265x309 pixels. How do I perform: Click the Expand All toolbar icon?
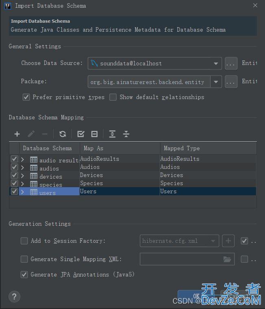pyautogui.click(x=112, y=134)
